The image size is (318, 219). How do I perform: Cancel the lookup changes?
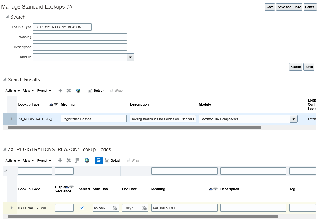point(310,7)
